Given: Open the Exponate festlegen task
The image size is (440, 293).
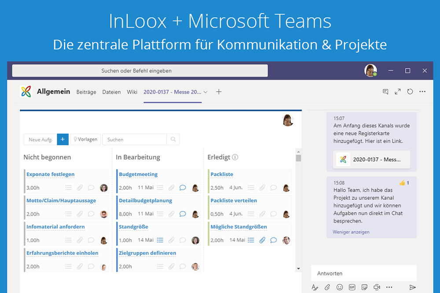Looking at the screenshot, I should click(51, 174).
